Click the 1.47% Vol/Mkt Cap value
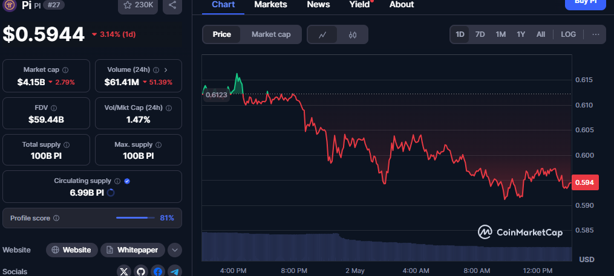Image resolution: width=614 pixels, height=276 pixels. [x=139, y=120]
